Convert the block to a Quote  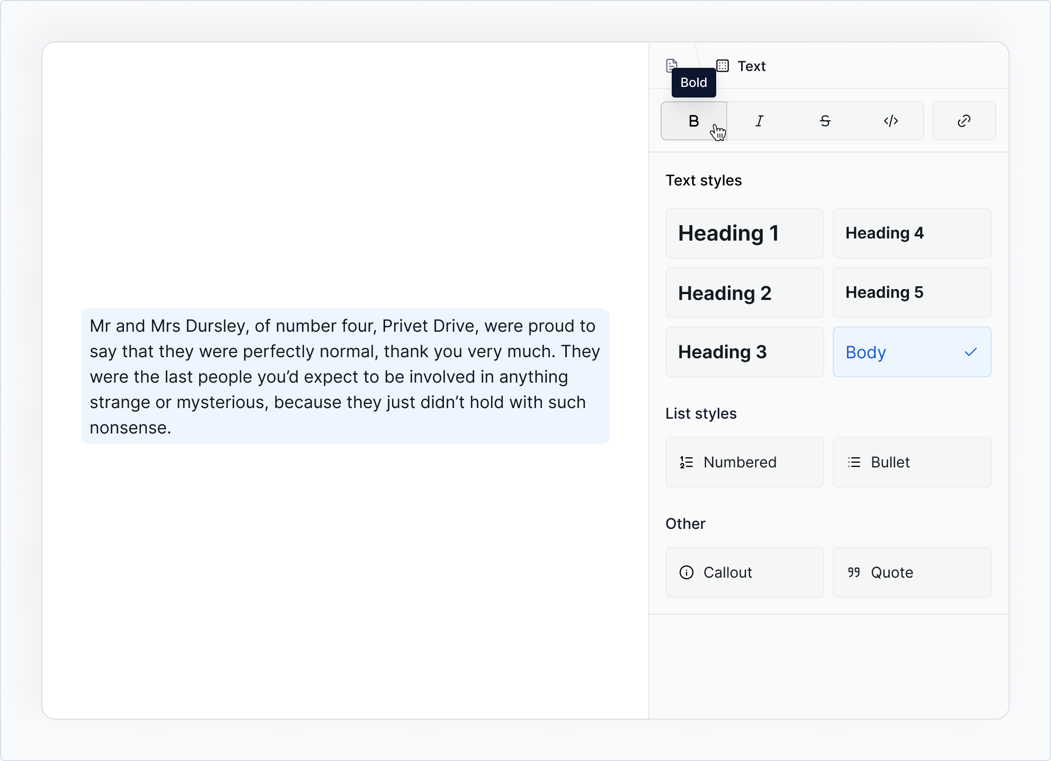[912, 572]
